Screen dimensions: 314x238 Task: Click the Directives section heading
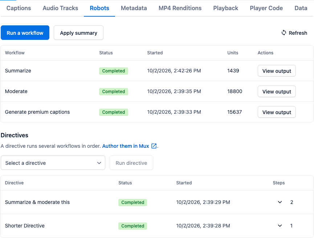[x=15, y=135]
